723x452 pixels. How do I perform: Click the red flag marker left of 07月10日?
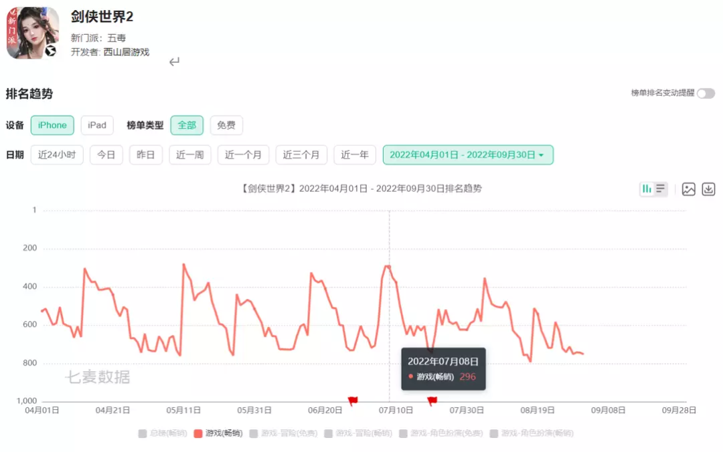(353, 401)
